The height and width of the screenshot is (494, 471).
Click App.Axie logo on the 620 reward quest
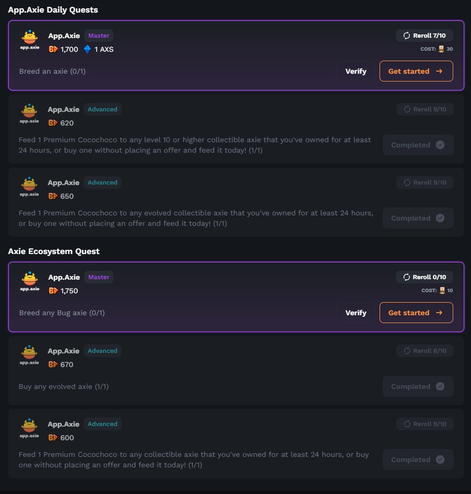30,113
